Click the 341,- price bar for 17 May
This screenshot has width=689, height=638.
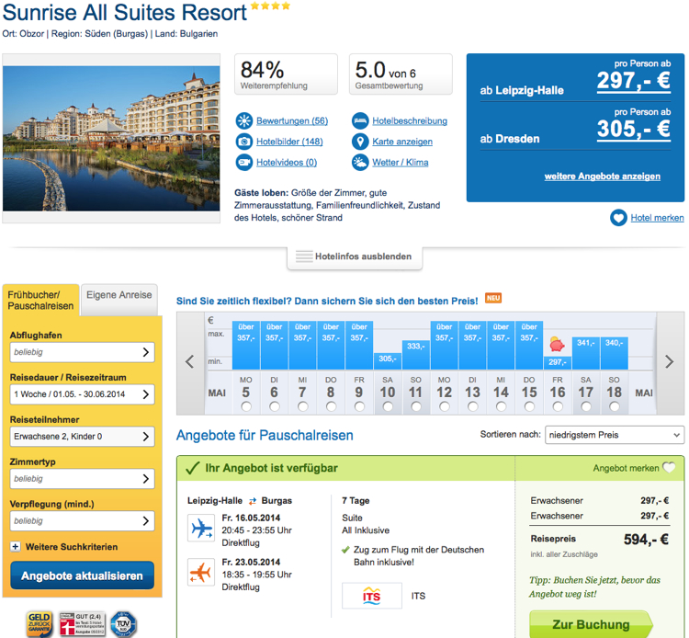pyautogui.click(x=586, y=353)
